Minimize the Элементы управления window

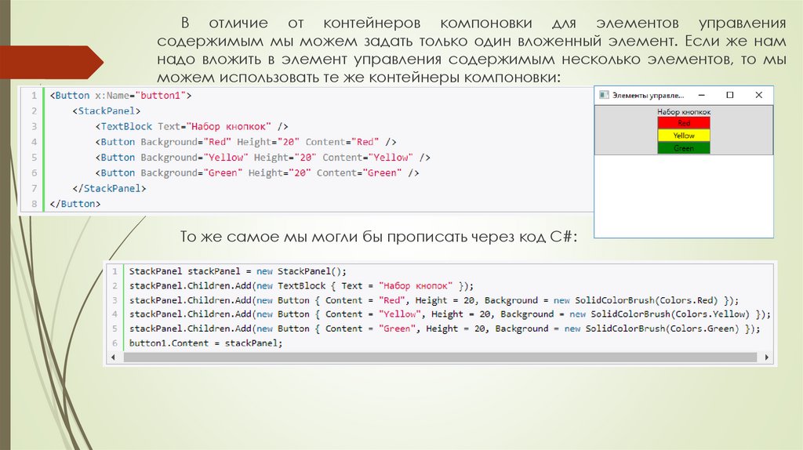pyautogui.click(x=702, y=95)
